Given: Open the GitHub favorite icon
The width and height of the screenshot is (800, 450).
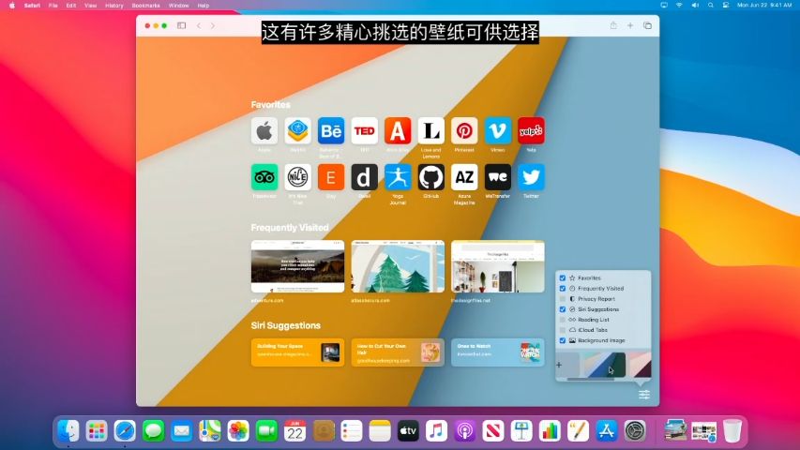Looking at the screenshot, I should pos(431,177).
